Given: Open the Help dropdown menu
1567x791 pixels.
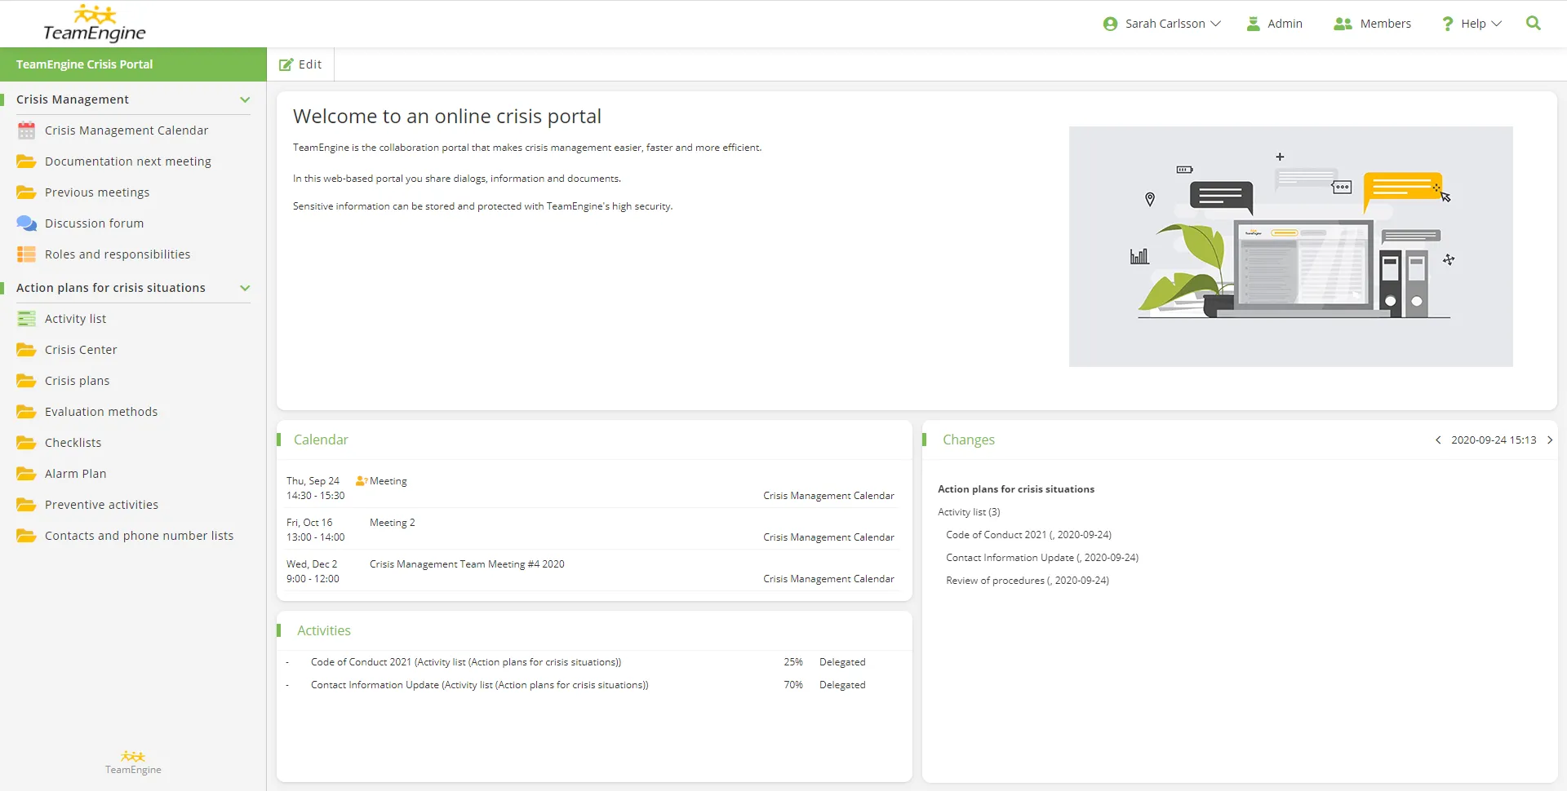Looking at the screenshot, I should point(1472,24).
